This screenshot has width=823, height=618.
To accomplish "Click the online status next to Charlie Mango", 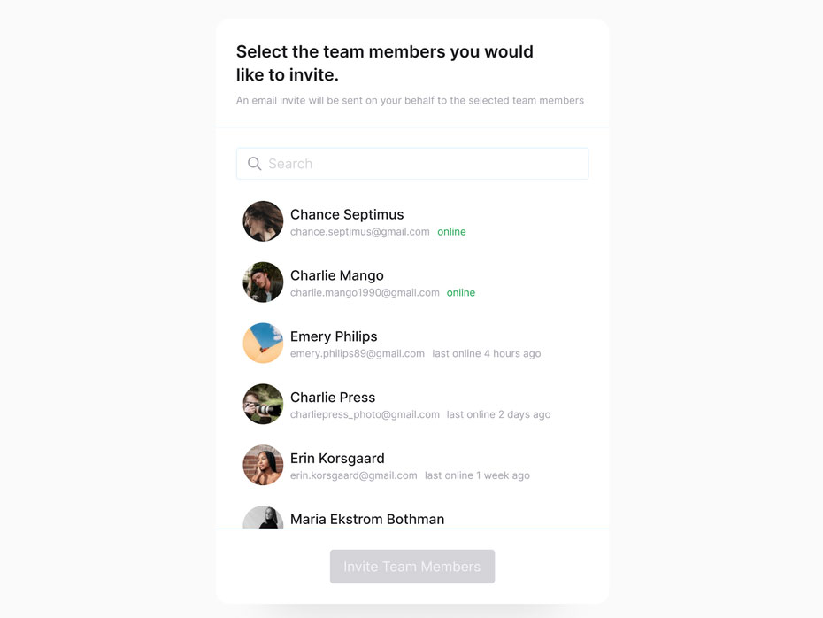I will coord(461,292).
